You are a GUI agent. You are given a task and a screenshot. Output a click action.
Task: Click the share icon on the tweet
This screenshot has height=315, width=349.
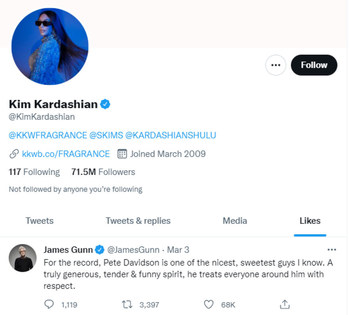pos(284,304)
